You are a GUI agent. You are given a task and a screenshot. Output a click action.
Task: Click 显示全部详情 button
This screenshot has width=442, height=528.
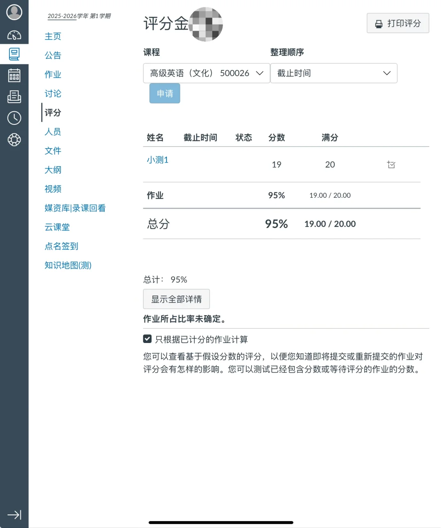176,299
